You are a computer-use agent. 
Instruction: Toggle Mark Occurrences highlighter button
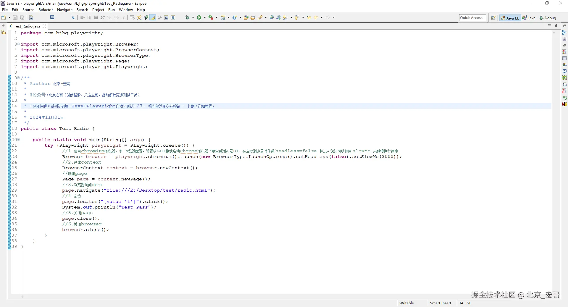[x=153, y=18]
